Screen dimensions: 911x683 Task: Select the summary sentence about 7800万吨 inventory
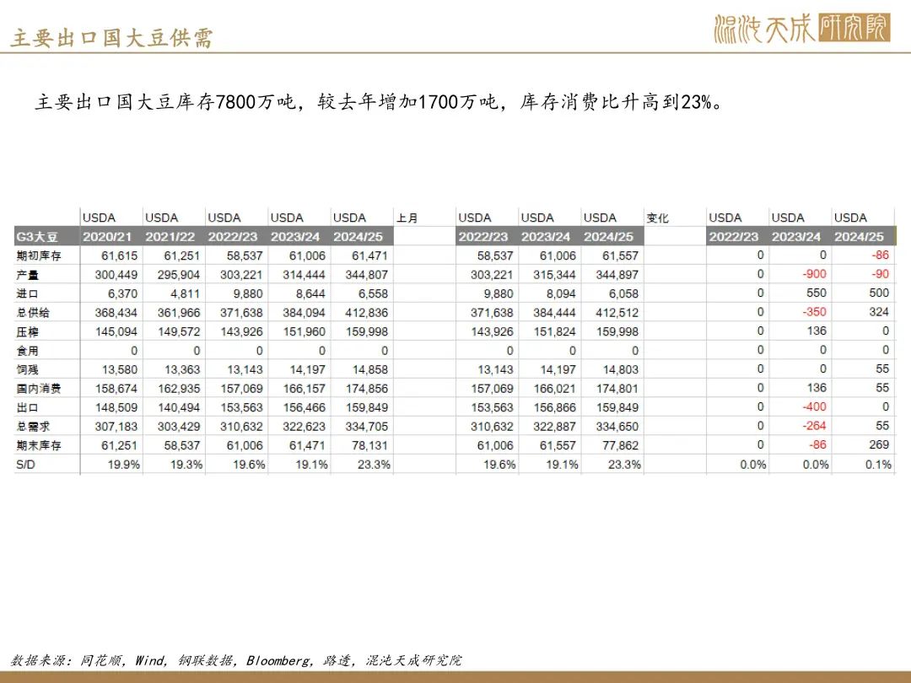(379, 102)
